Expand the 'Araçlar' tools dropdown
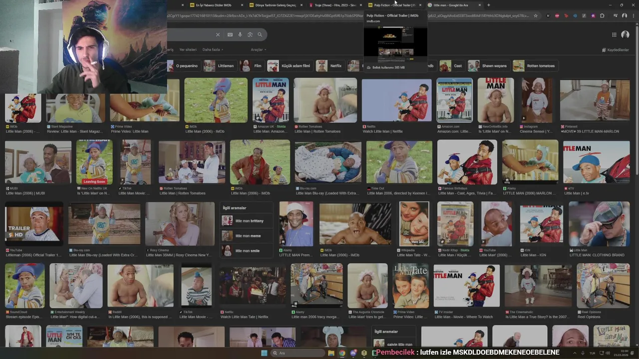This screenshot has height=359, width=639. 259,49
